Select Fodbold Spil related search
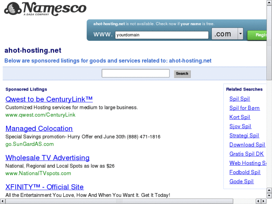The image size is (272, 204). coord(245,172)
